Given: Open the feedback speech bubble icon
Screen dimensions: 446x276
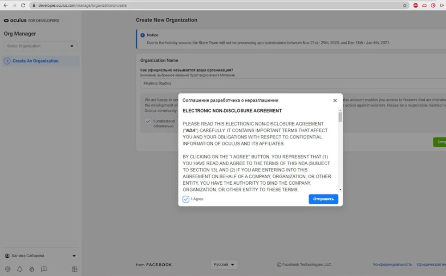Looking at the screenshot, I should click(x=44, y=269).
